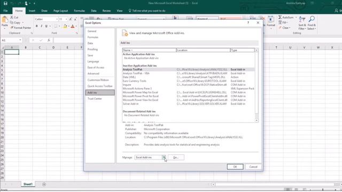
Task: Open the Clipboard dialog launcher
Action: tap(32, 33)
